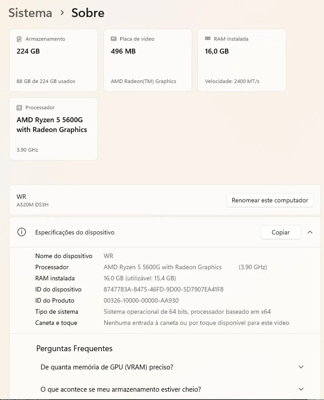This screenshot has width=324, height=400.
Task: Open the Sistema breadcrumb link
Action: point(30,13)
